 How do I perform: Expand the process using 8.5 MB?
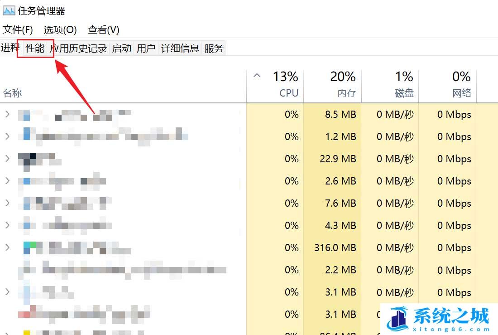click(x=7, y=114)
